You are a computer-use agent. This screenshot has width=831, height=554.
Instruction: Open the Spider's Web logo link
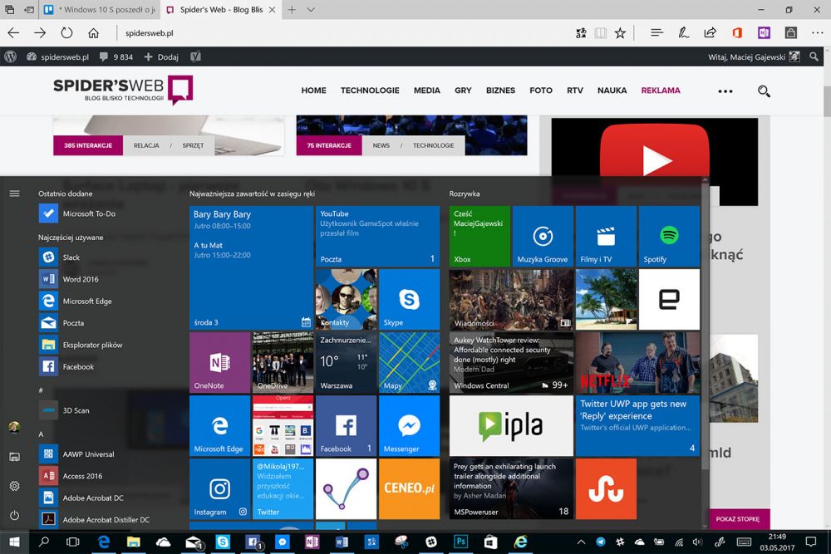click(123, 90)
